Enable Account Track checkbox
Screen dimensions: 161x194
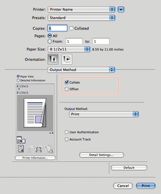(67, 139)
